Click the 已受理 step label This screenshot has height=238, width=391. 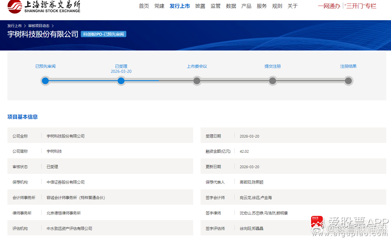tap(121, 66)
